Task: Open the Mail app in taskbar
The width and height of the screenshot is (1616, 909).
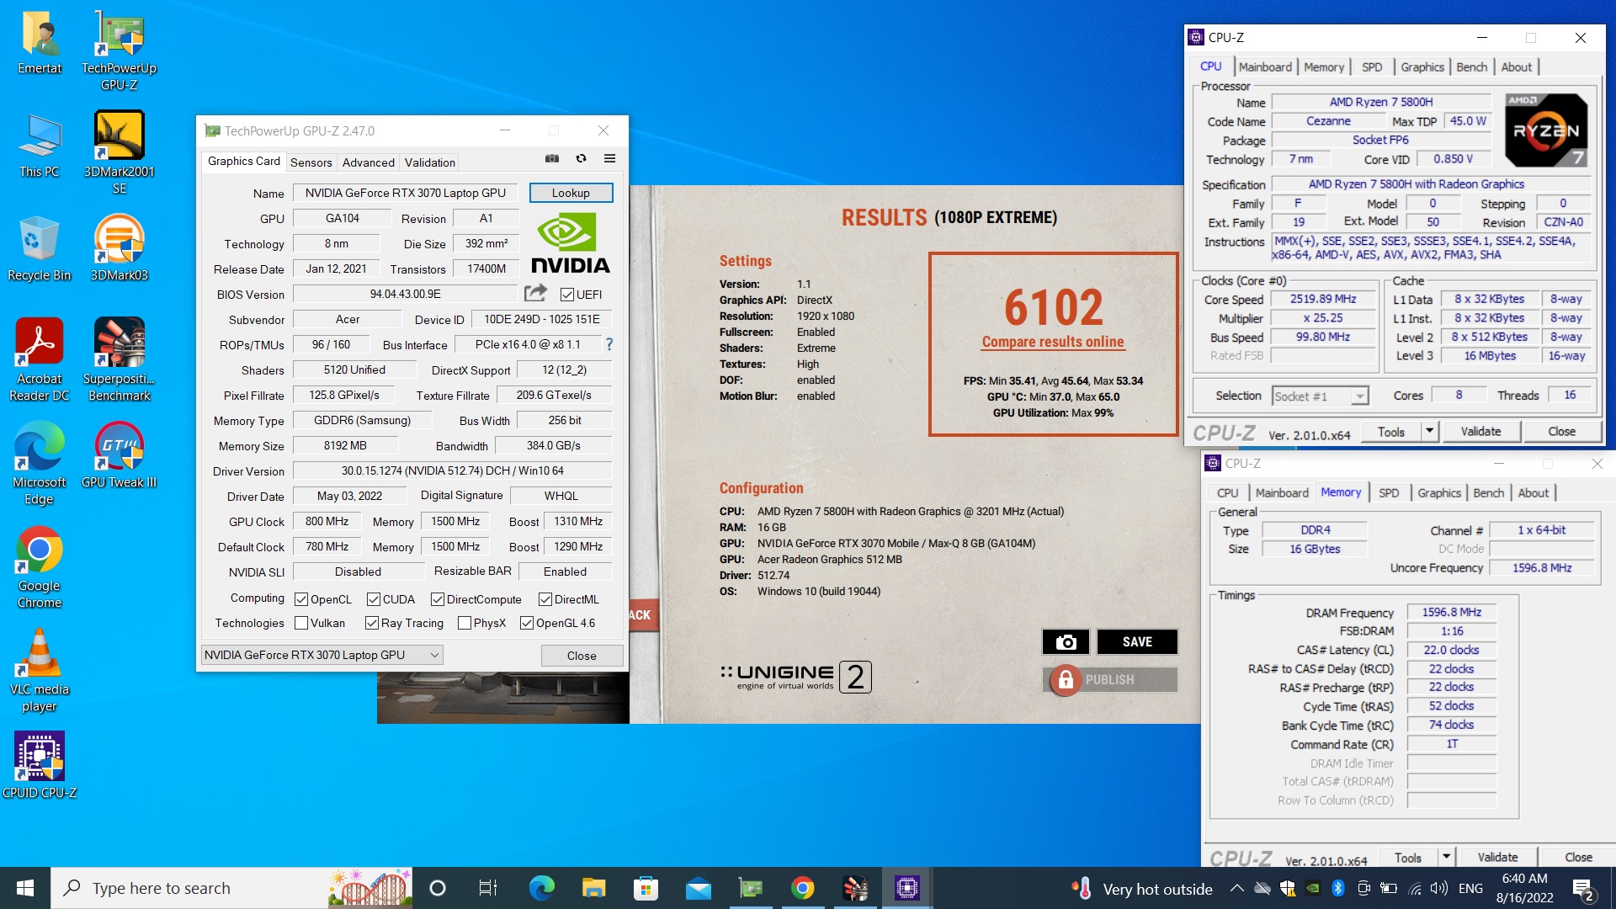Action: [698, 888]
